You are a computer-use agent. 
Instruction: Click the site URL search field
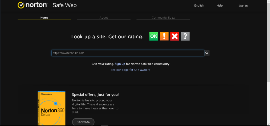[128, 53]
